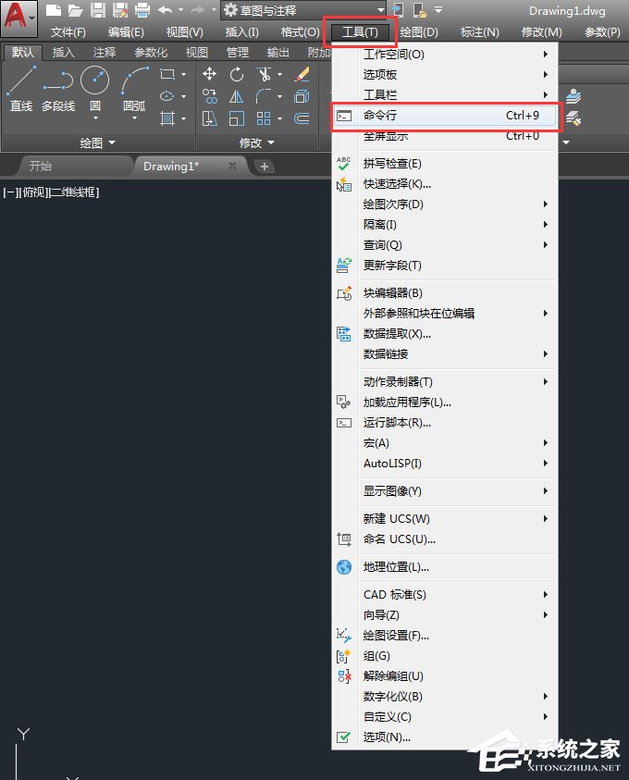
Task: Click the Save icon in quick access toolbar
Action: coord(97,11)
